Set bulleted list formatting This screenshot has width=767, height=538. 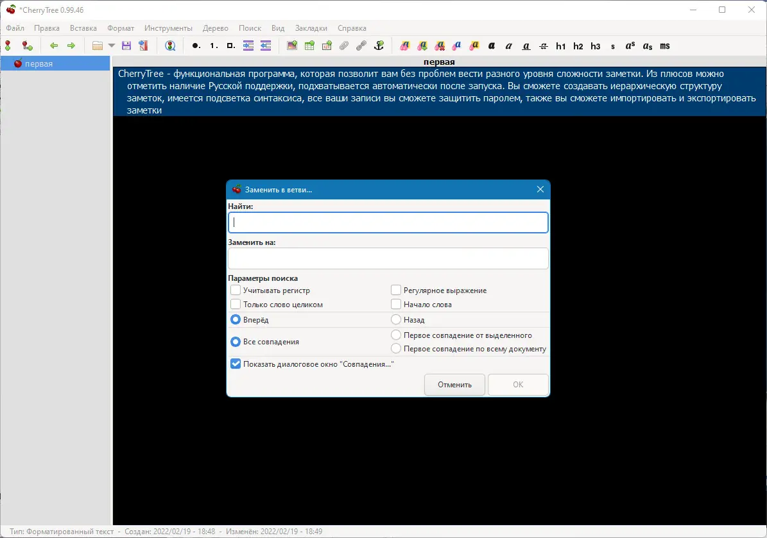click(x=196, y=46)
